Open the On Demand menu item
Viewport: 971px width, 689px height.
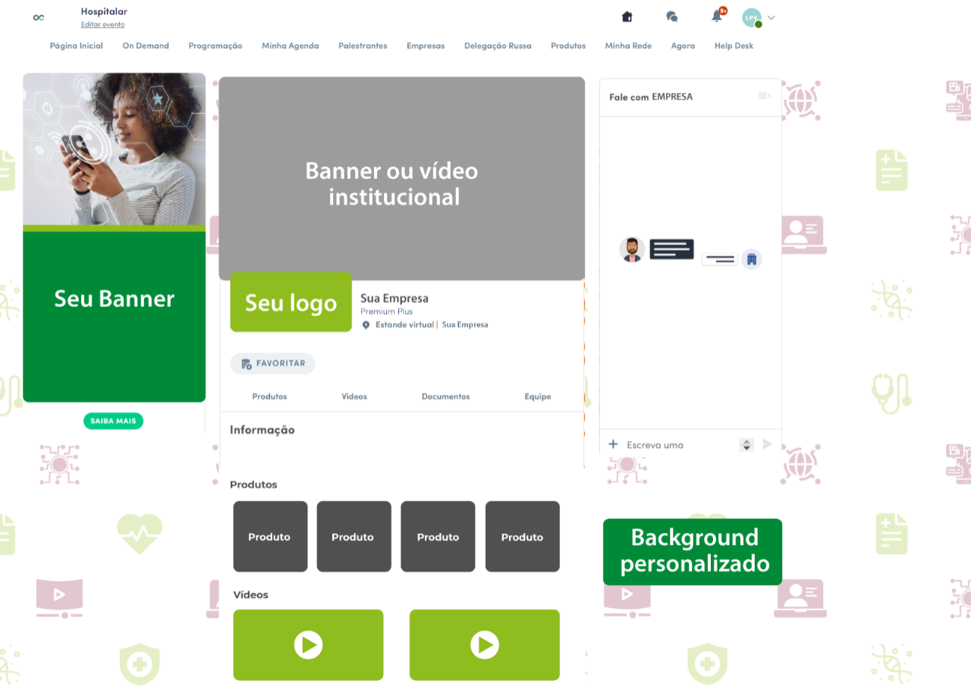(146, 45)
